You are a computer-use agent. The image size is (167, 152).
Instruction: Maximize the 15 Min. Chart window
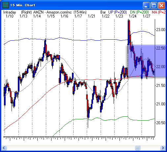[154, 5]
